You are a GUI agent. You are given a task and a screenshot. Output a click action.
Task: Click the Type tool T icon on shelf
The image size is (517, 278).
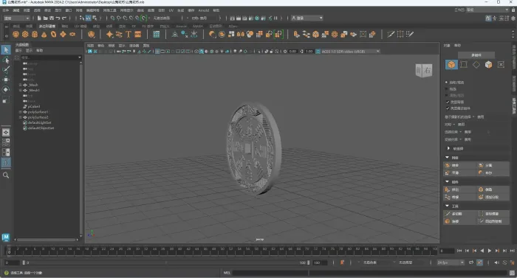pos(129,34)
